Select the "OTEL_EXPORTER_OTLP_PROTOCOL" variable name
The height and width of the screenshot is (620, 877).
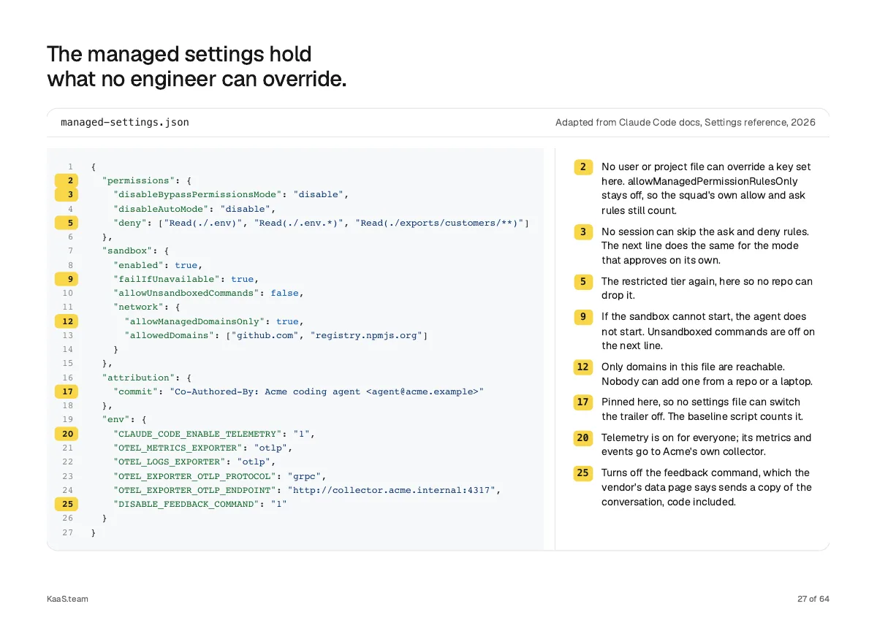(x=194, y=476)
